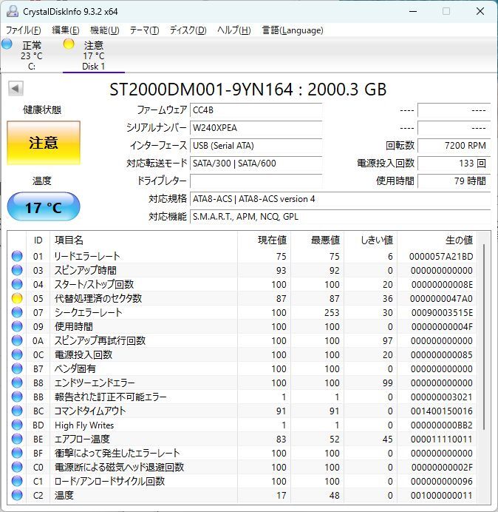Click disk title ST2000DM001-9YN164 : 2000.3 GB
The image size is (498, 512).
248,90
